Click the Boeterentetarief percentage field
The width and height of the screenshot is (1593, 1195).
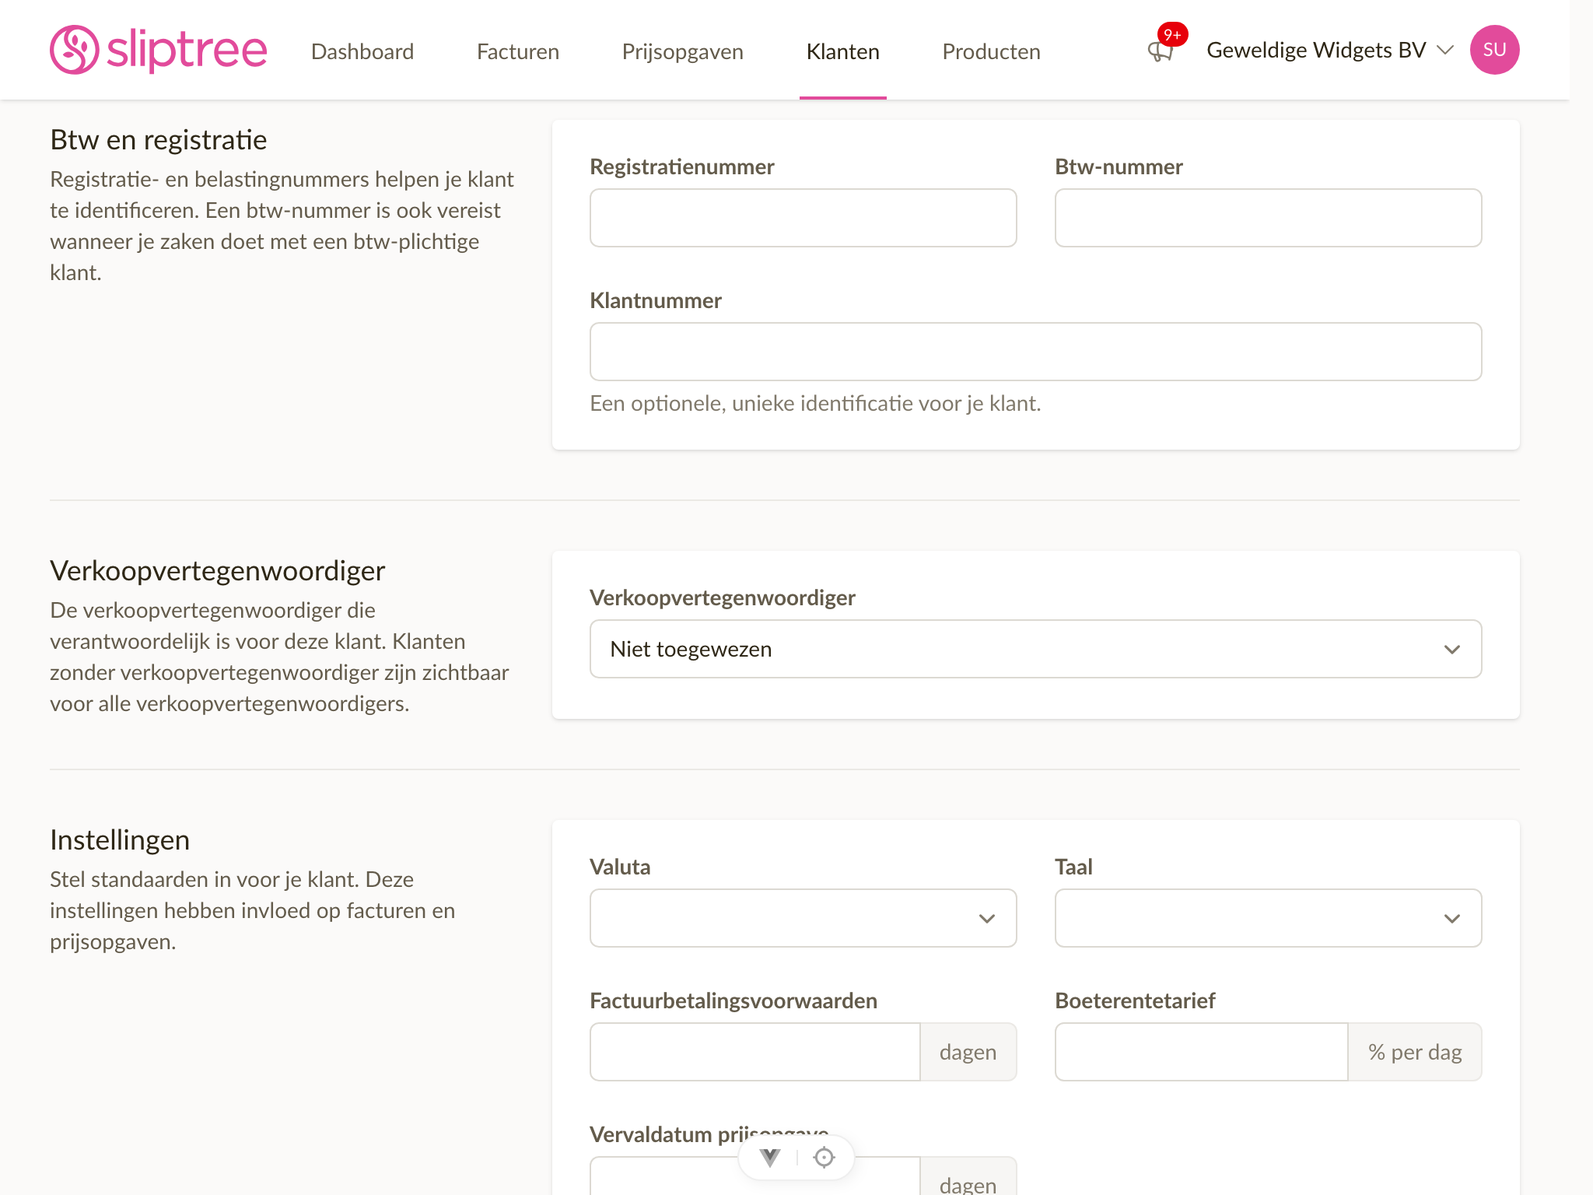click(1201, 1052)
